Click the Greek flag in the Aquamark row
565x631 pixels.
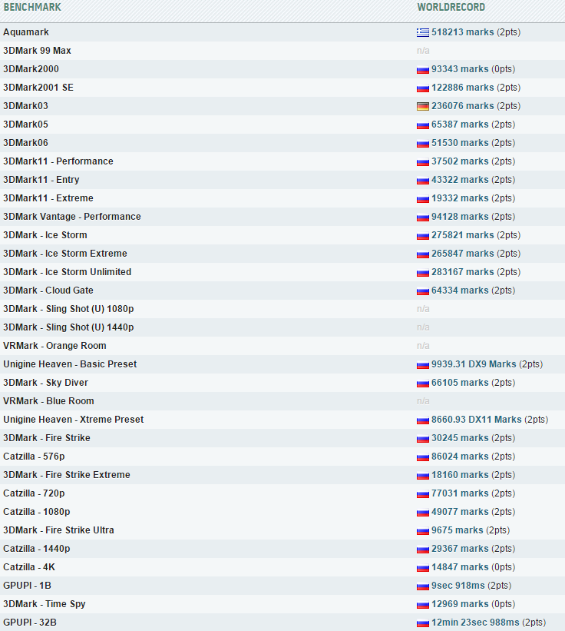[422, 32]
